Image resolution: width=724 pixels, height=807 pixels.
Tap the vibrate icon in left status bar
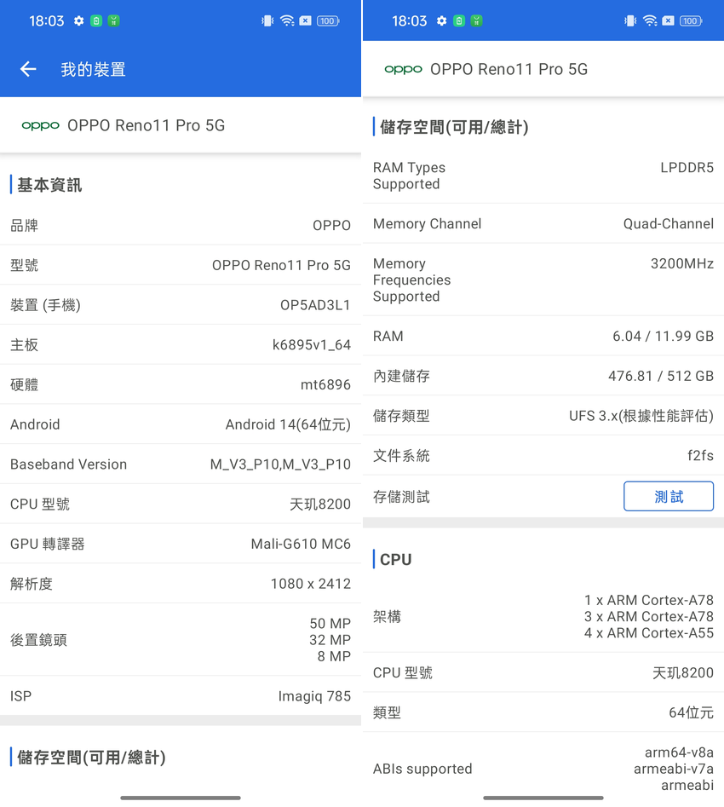point(267,21)
